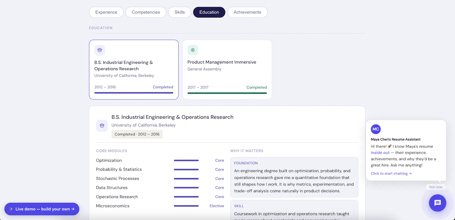Click the Elective label beside Microeconomics
Image resolution: width=455 pixels, height=220 pixels.
coord(217,206)
